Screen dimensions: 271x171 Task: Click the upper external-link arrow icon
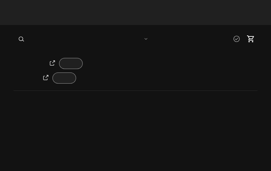tap(52, 63)
